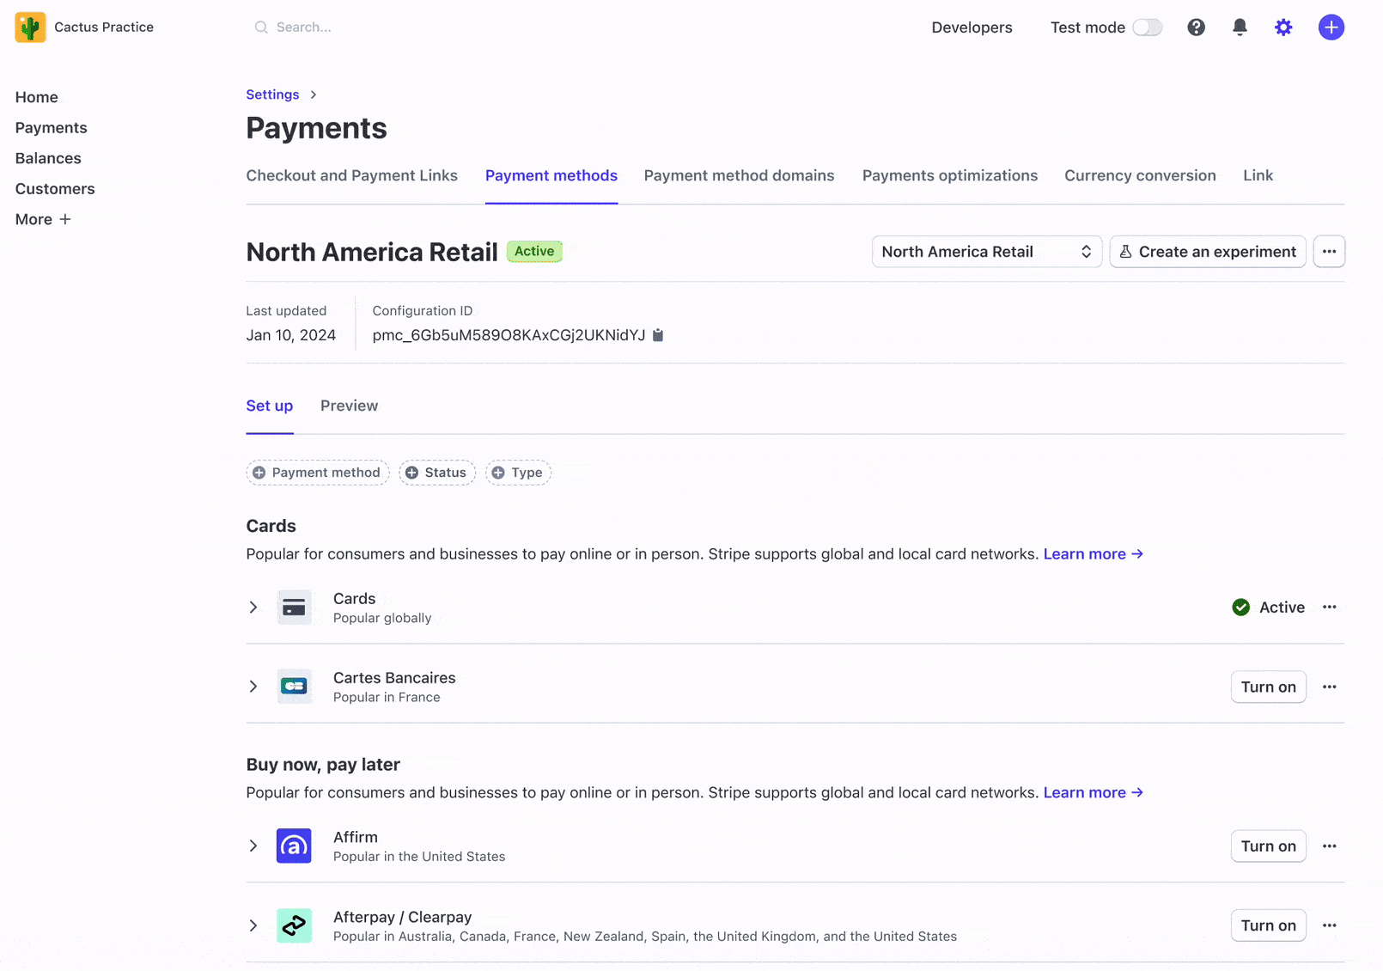Select the Payment methods tab
Image resolution: width=1383 pixels, height=971 pixels.
551,175
